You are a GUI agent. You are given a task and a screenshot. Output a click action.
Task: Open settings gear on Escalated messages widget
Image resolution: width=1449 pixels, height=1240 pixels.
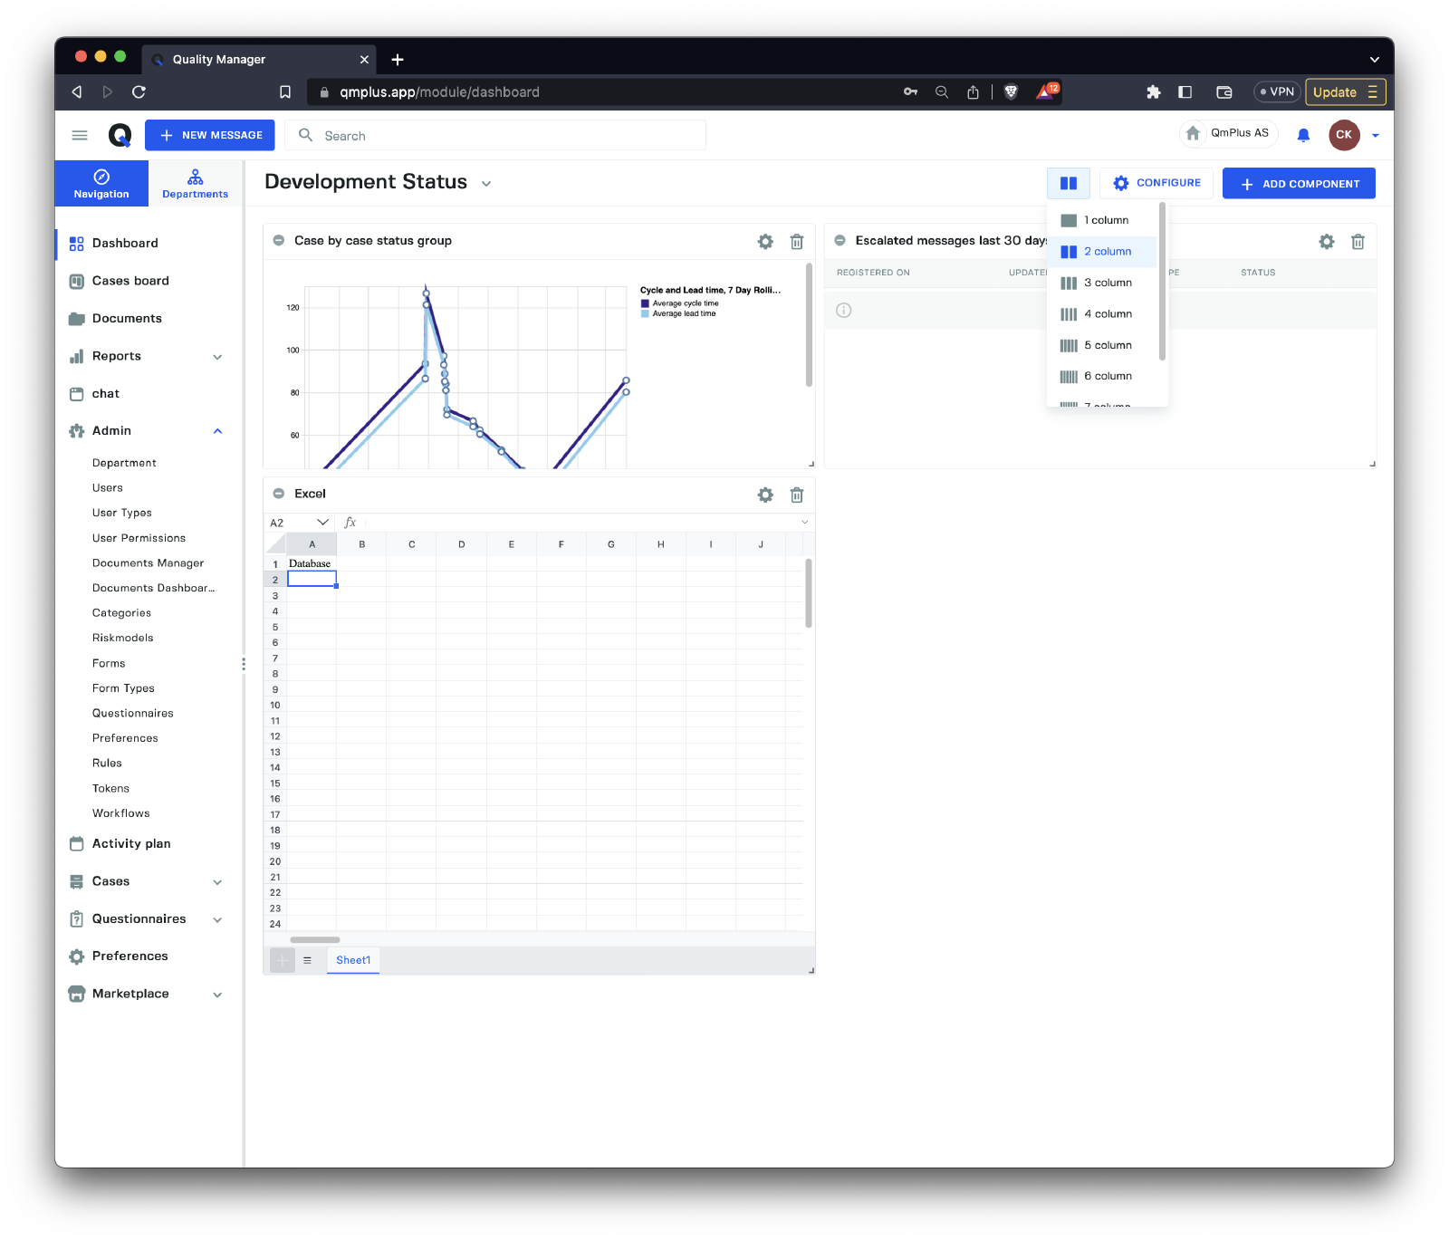pos(1327,242)
